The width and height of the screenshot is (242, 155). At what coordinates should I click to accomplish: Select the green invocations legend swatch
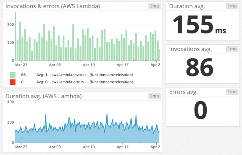[x=13, y=75]
